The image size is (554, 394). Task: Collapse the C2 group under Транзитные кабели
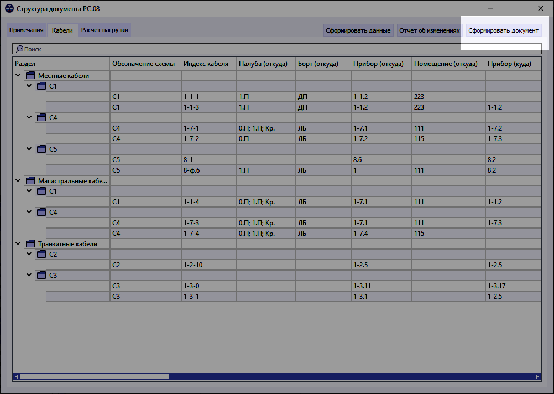[x=29, y=254]
